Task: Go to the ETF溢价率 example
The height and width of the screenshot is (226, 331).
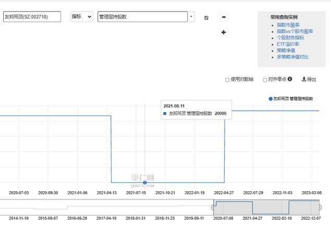Action: tap(287, 44)
